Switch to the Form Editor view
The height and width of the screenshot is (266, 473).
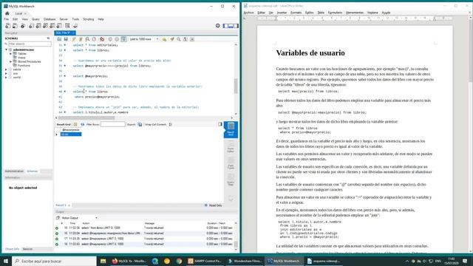(231, 147)
